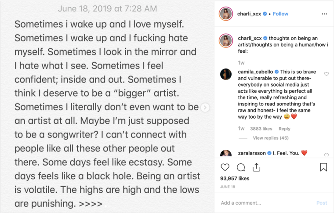Like camila_cabello's comment
The height and width of the screenshot is (213, 334).
327,74
